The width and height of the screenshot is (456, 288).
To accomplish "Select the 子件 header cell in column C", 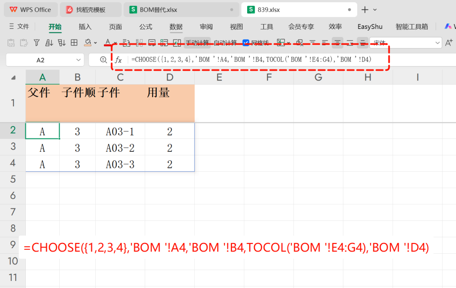I will tap(120, 103).
